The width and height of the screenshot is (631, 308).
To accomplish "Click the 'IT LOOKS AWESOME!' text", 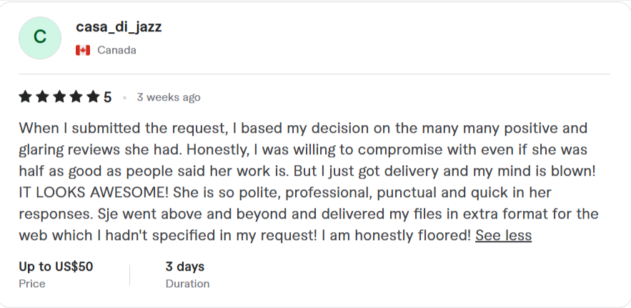I will (89, 193).
